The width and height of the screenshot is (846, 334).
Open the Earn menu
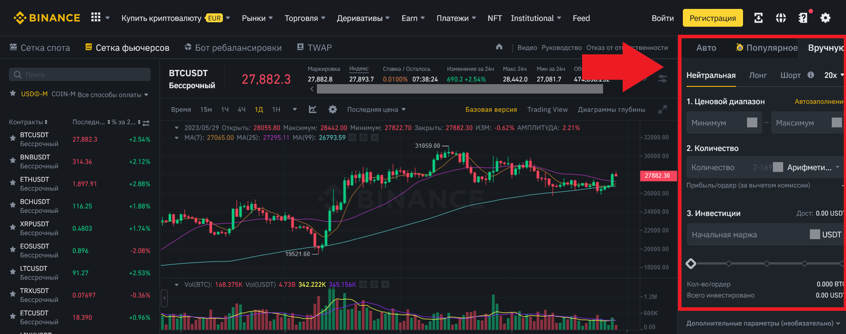[x=413, y=18]
